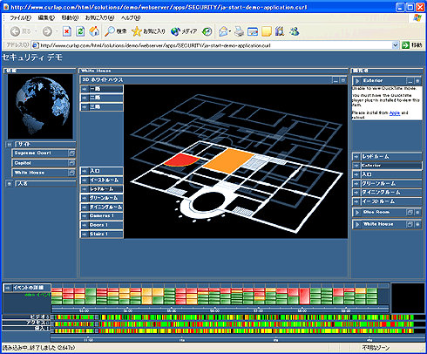Open the Blue Room window icon
Screen dimensions: 427x354
click(410, 213)
